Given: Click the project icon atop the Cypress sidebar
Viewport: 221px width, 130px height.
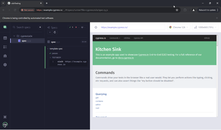Looking at the screenshot, I should pyautogui.click(x=5, y=27).
